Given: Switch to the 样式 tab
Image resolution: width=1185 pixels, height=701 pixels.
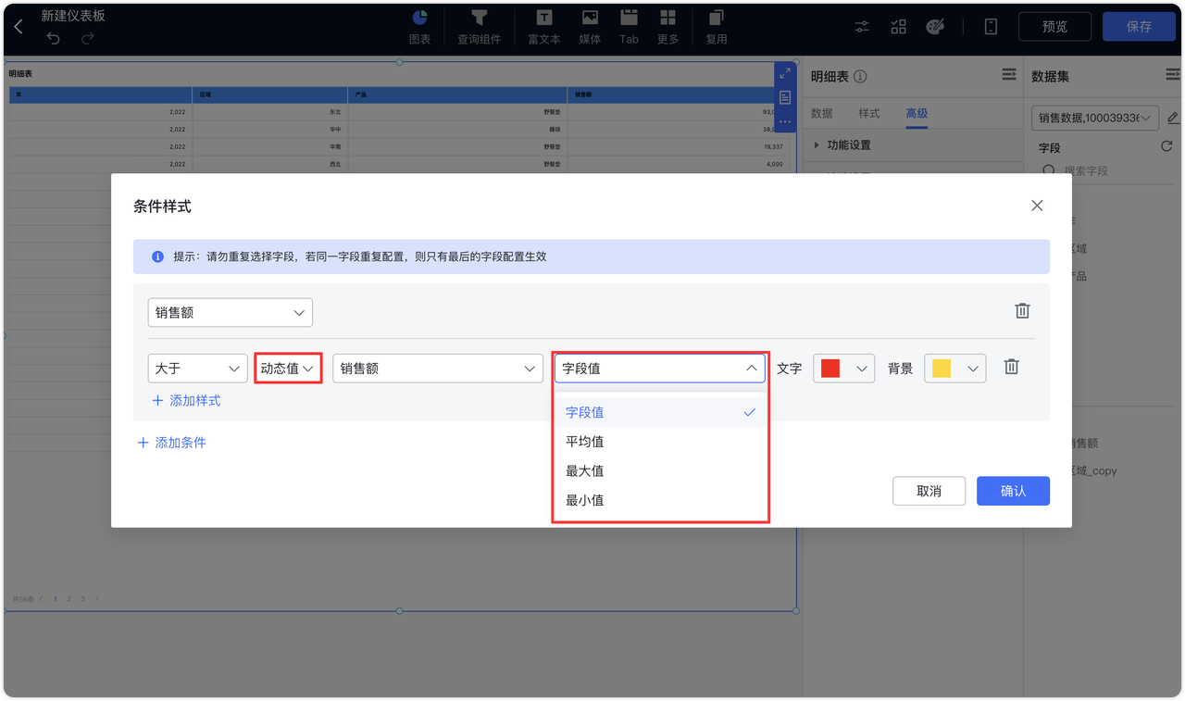Looking at the screenshot, I should click(x=868, y=113).
